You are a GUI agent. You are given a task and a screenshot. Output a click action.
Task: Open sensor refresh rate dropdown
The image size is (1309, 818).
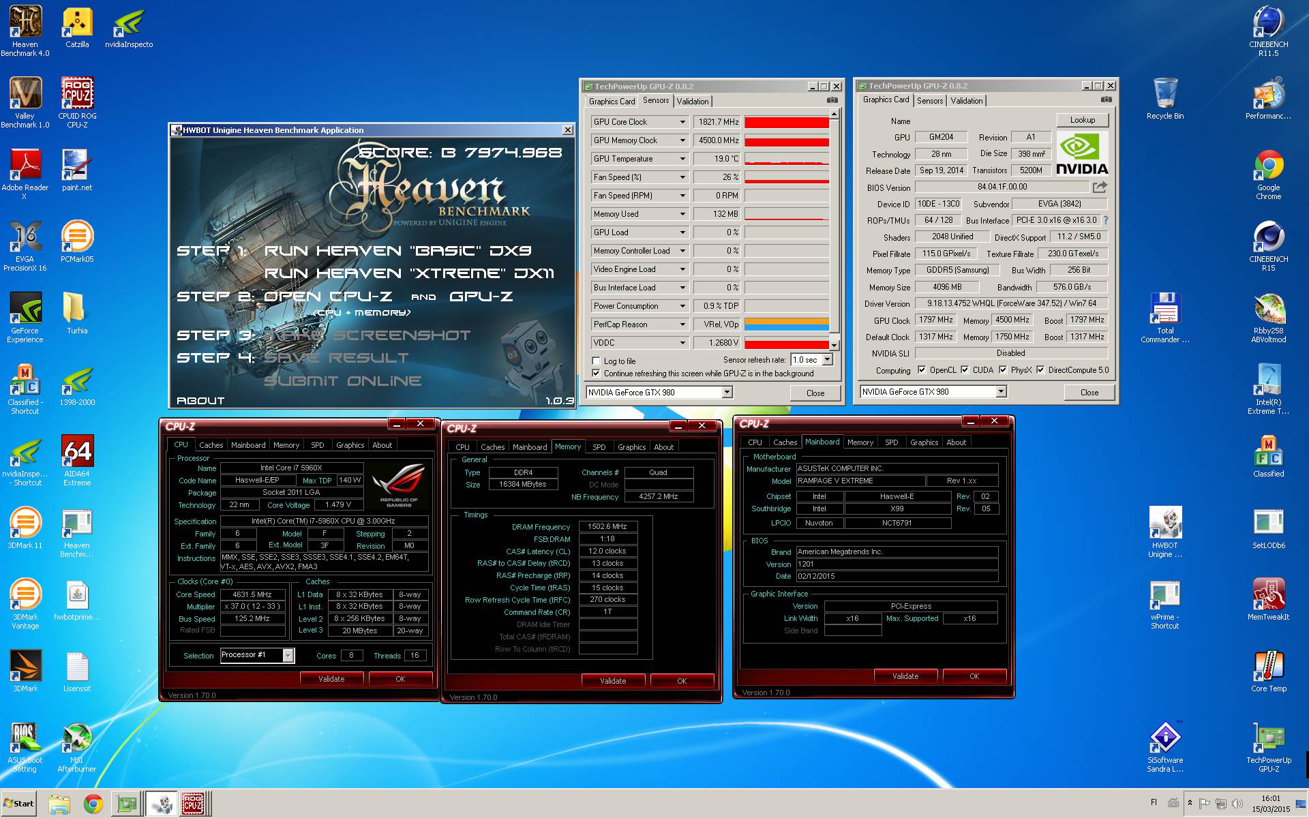coord(828,360)
